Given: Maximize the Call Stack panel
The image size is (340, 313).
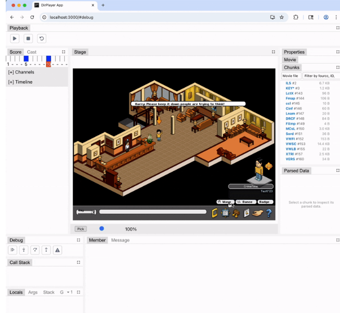Looking at the screenshot, I should [x=79, y=262].
